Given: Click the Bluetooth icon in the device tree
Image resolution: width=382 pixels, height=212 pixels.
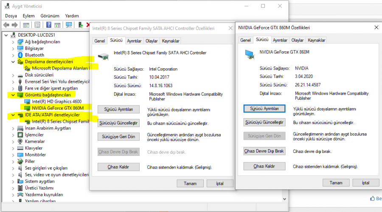Looking at the screenshot, I should [20, 55].
